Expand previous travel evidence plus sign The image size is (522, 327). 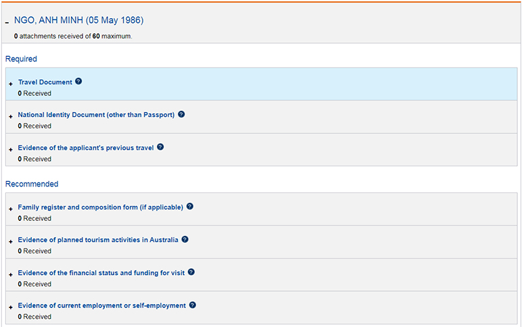tap(11, 149)
